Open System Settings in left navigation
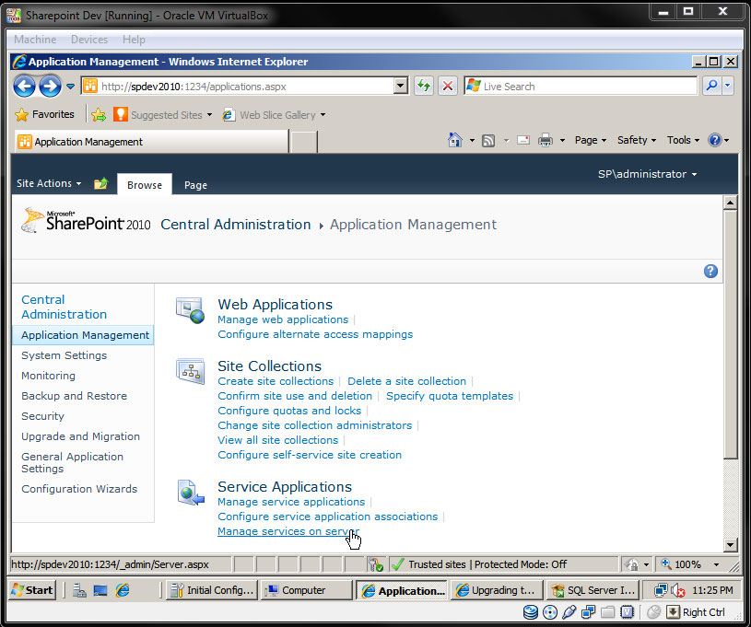The image size is (751, 627). (65, 355)
